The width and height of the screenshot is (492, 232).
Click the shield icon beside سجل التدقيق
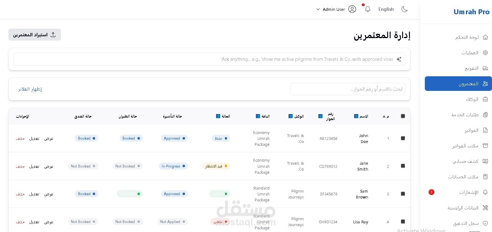coord(485,223)
